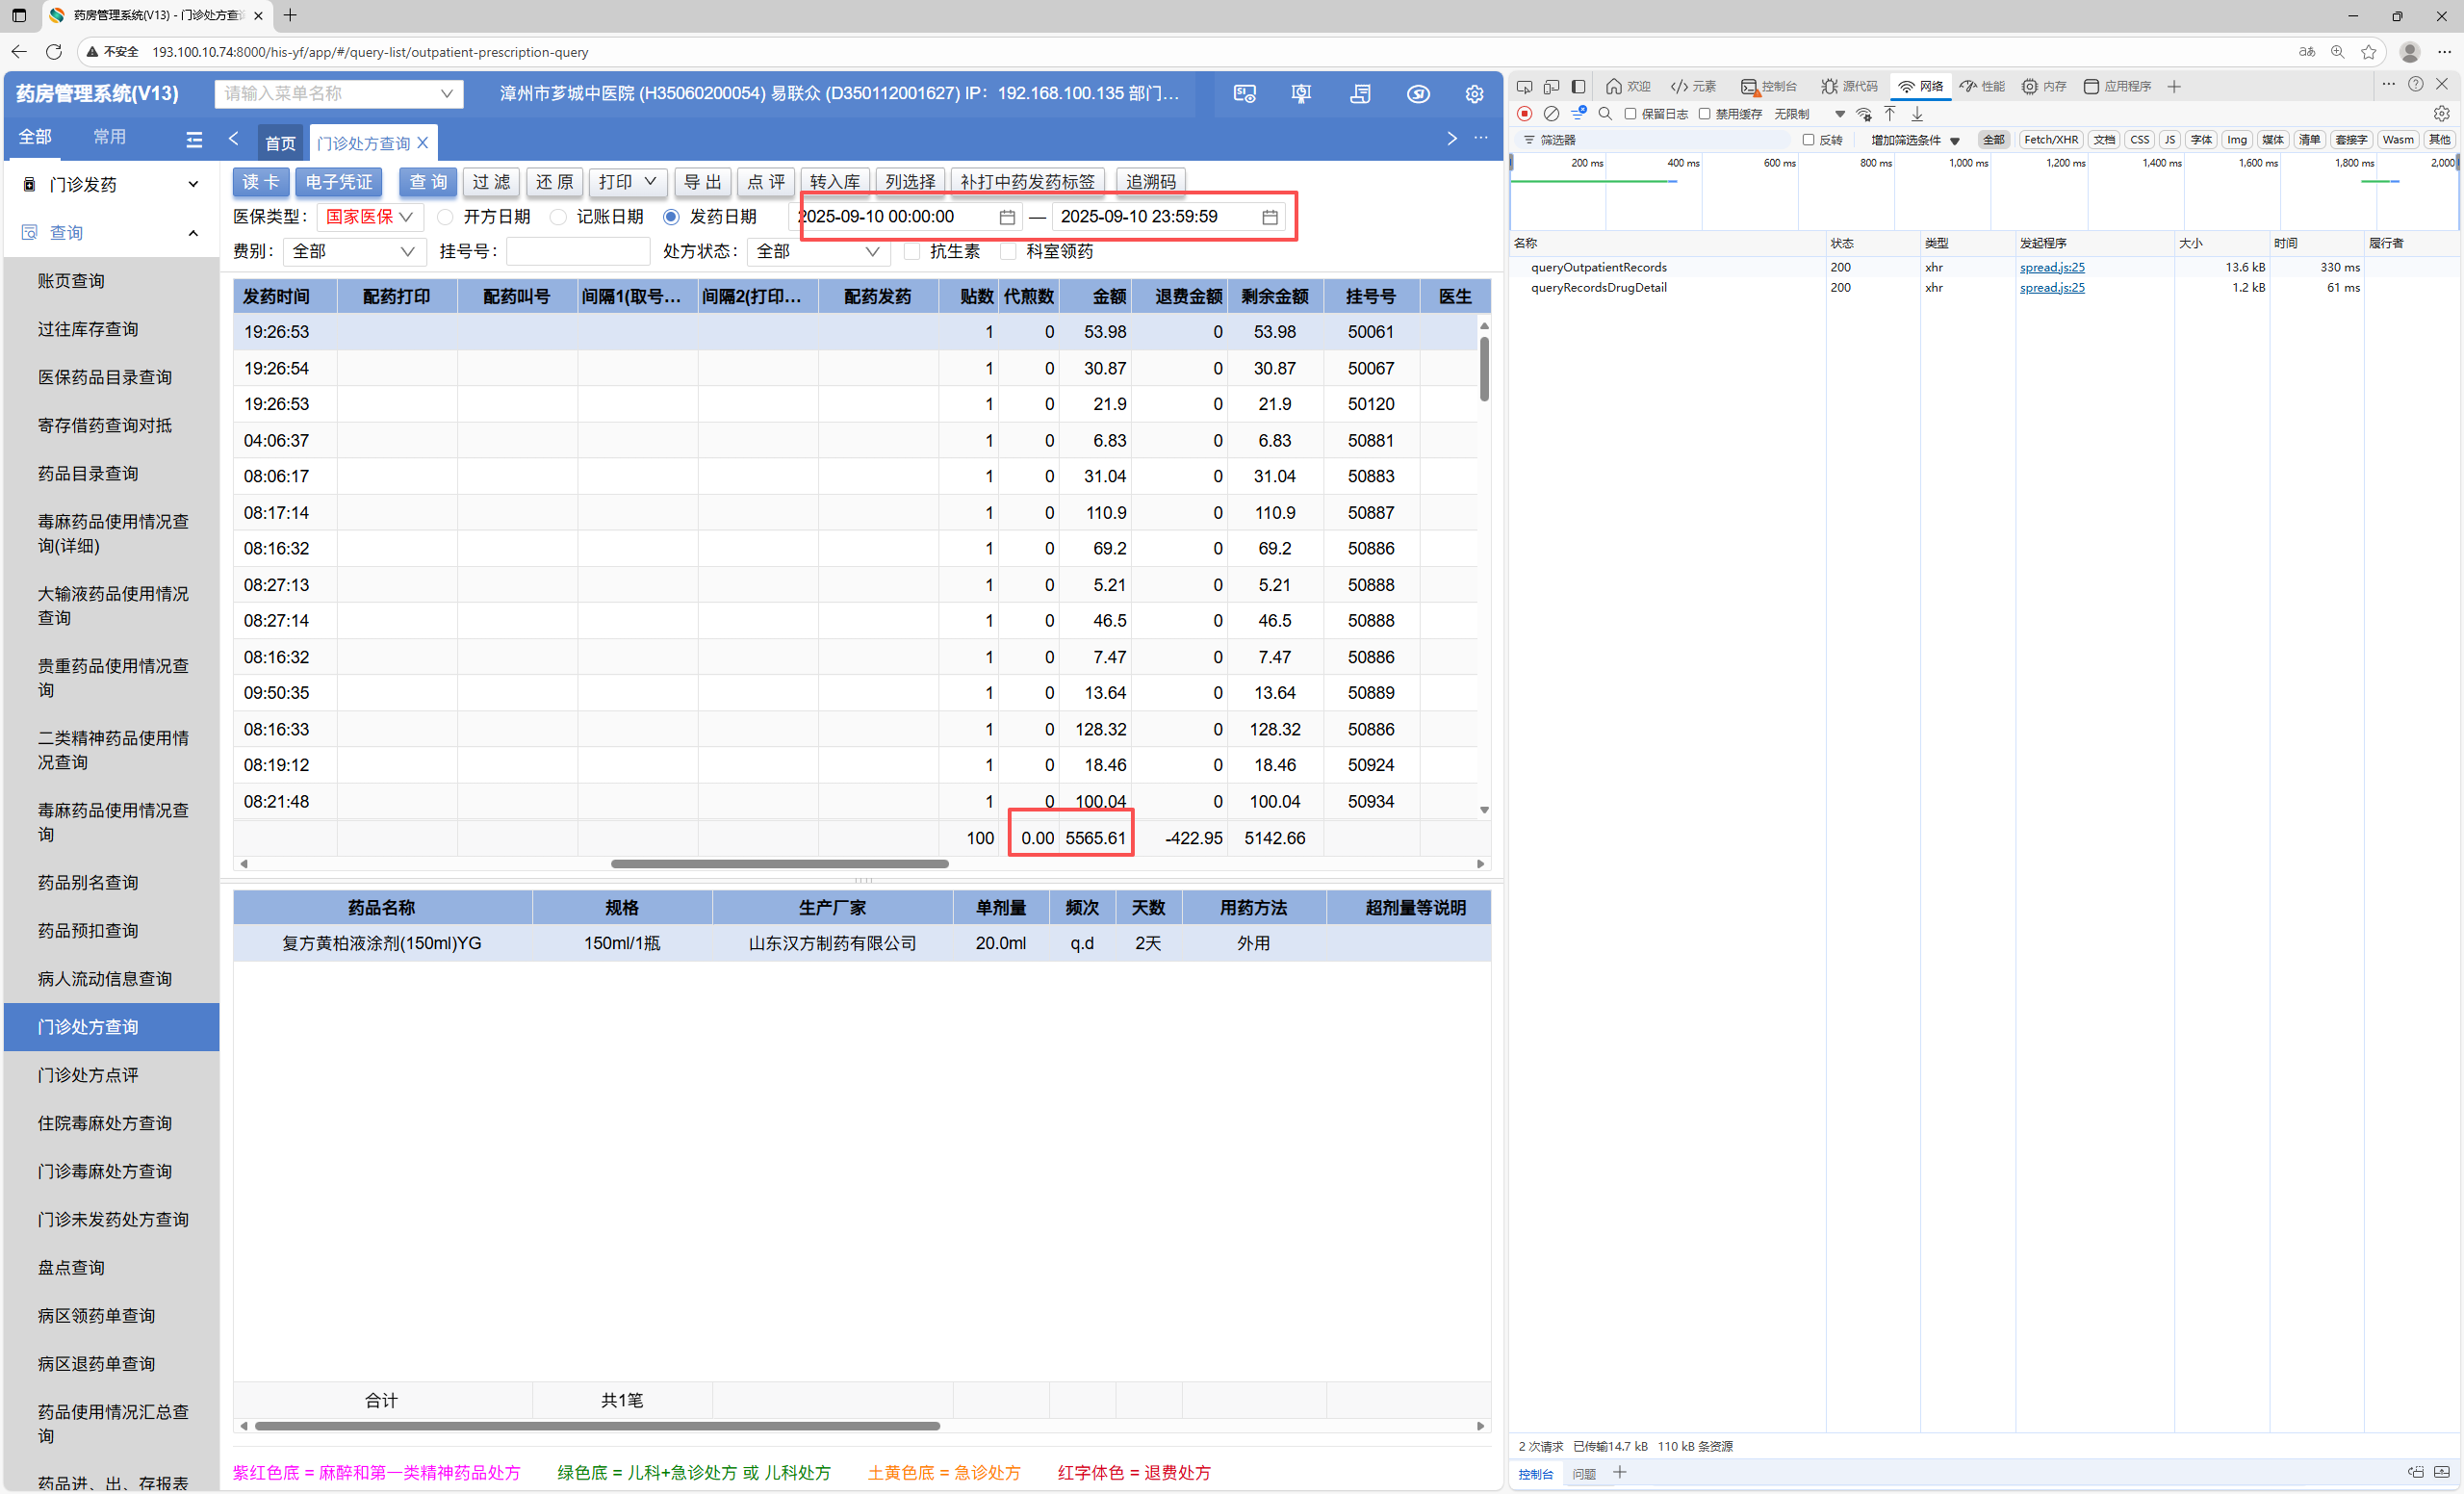Open the 医保类型 国家医保 dropdown
This screenshot has width=2464, height=1494.
tap(370, 217)
